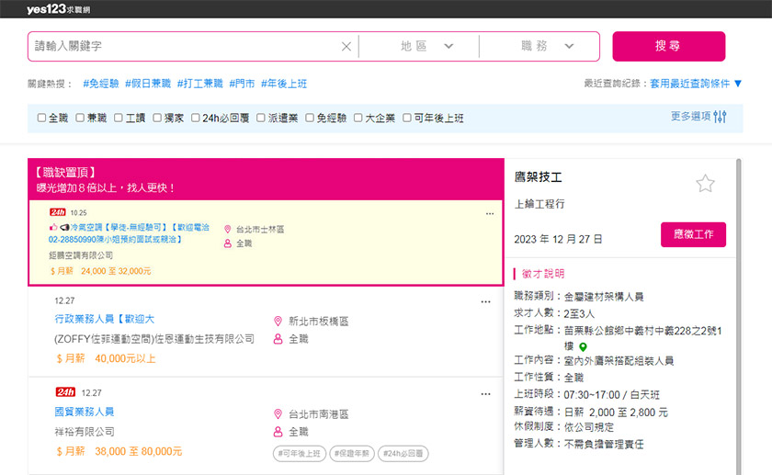Click the three dots on pinned 冷氣空調 listing
Screen dimensions: 772x475
(x=490, y=213)
